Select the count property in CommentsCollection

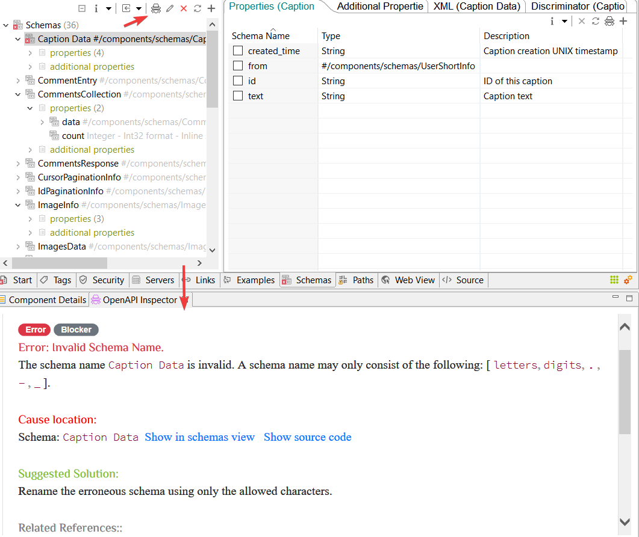click(x=73, y=136)
